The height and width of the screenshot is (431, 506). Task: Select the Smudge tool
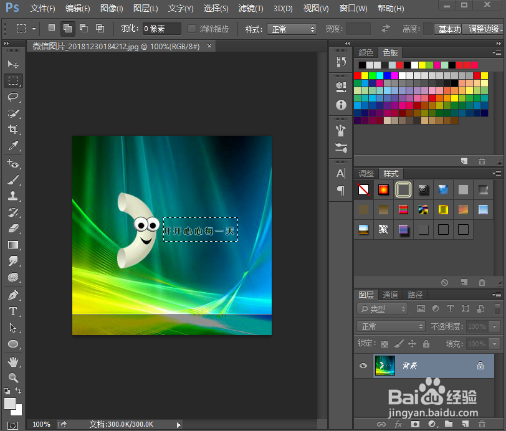13,261
